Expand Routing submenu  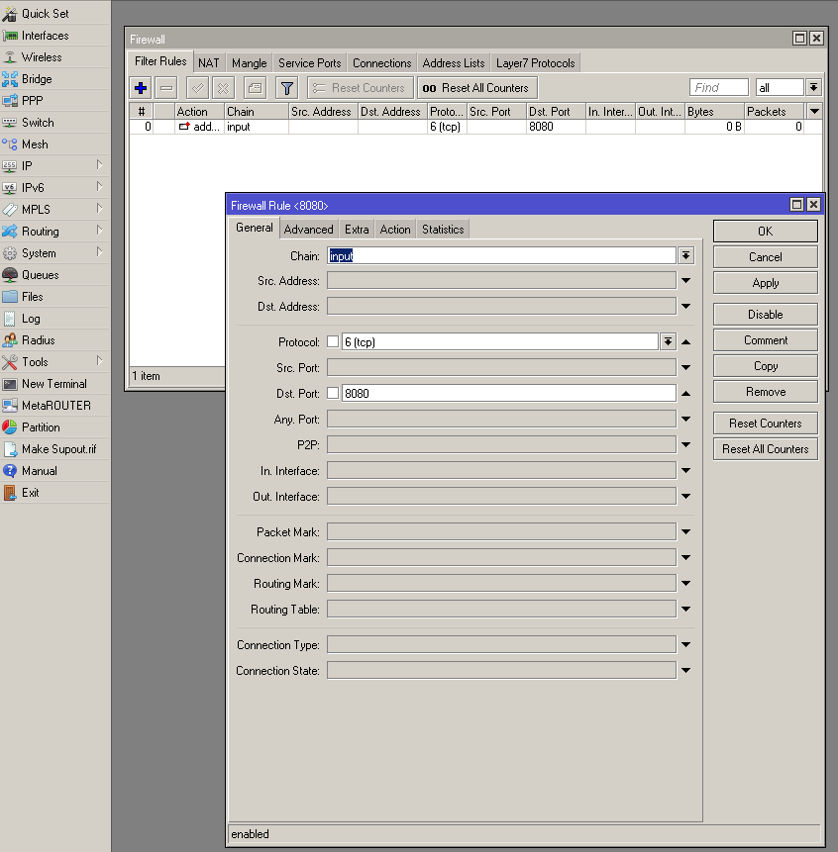click(99, 230)
